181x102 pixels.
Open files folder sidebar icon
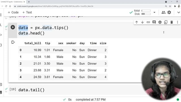pos(1,45)
